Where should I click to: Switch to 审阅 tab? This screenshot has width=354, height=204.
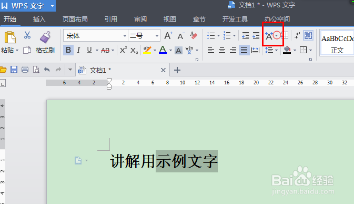pos(140,20)
